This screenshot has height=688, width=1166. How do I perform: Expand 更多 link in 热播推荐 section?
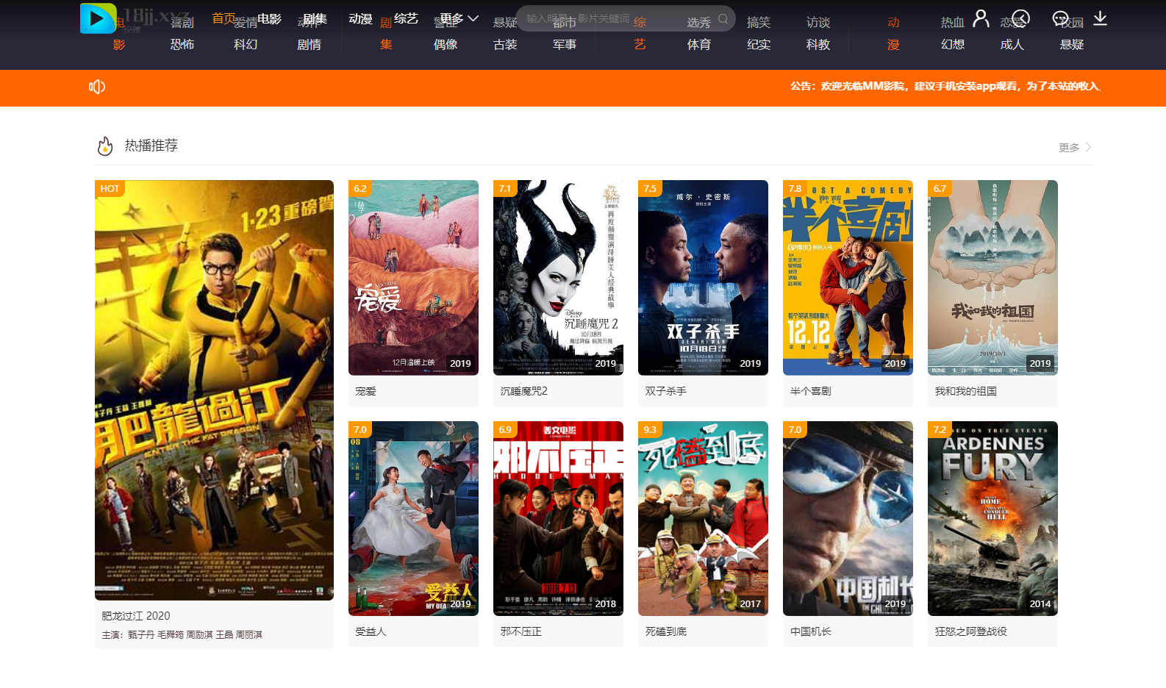pos(1074,148)
